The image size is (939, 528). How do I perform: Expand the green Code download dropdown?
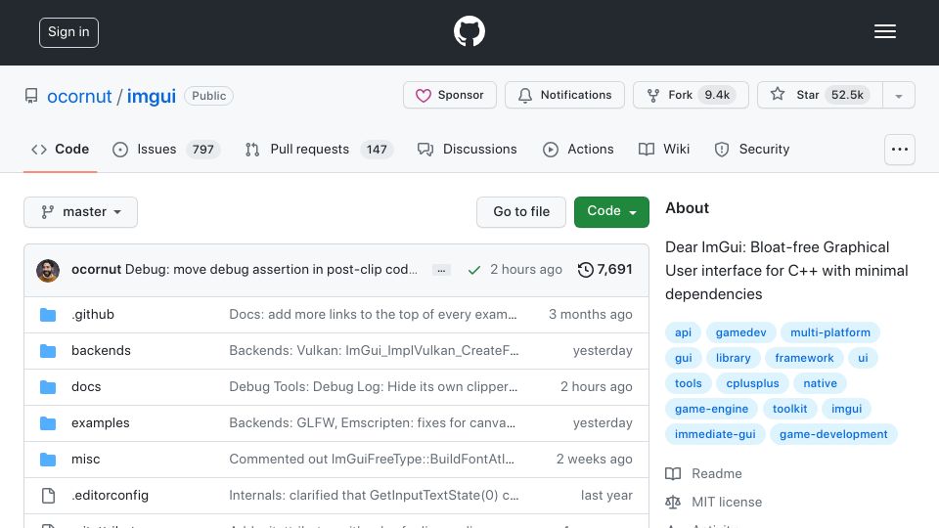point(611,212)
